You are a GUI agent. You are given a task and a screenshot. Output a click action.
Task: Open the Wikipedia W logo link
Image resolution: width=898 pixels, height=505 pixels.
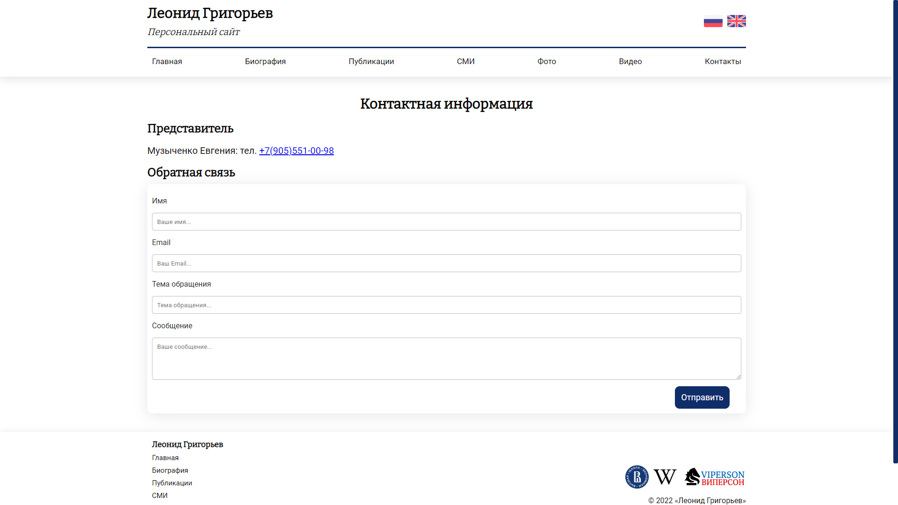665,477
